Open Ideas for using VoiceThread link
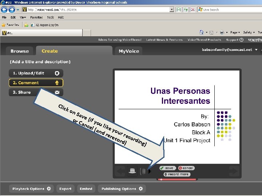This screenshot has width=262, height=196. [120, 40]
